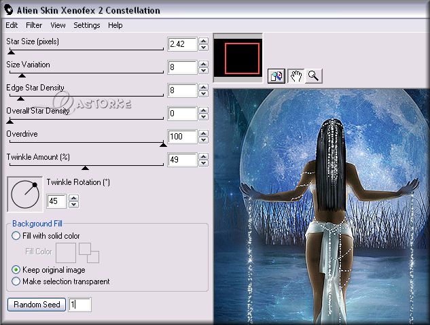This screenshot has width=430, height=325.
Task: Click the Overall Star Density value field
Action: point(182,114)
